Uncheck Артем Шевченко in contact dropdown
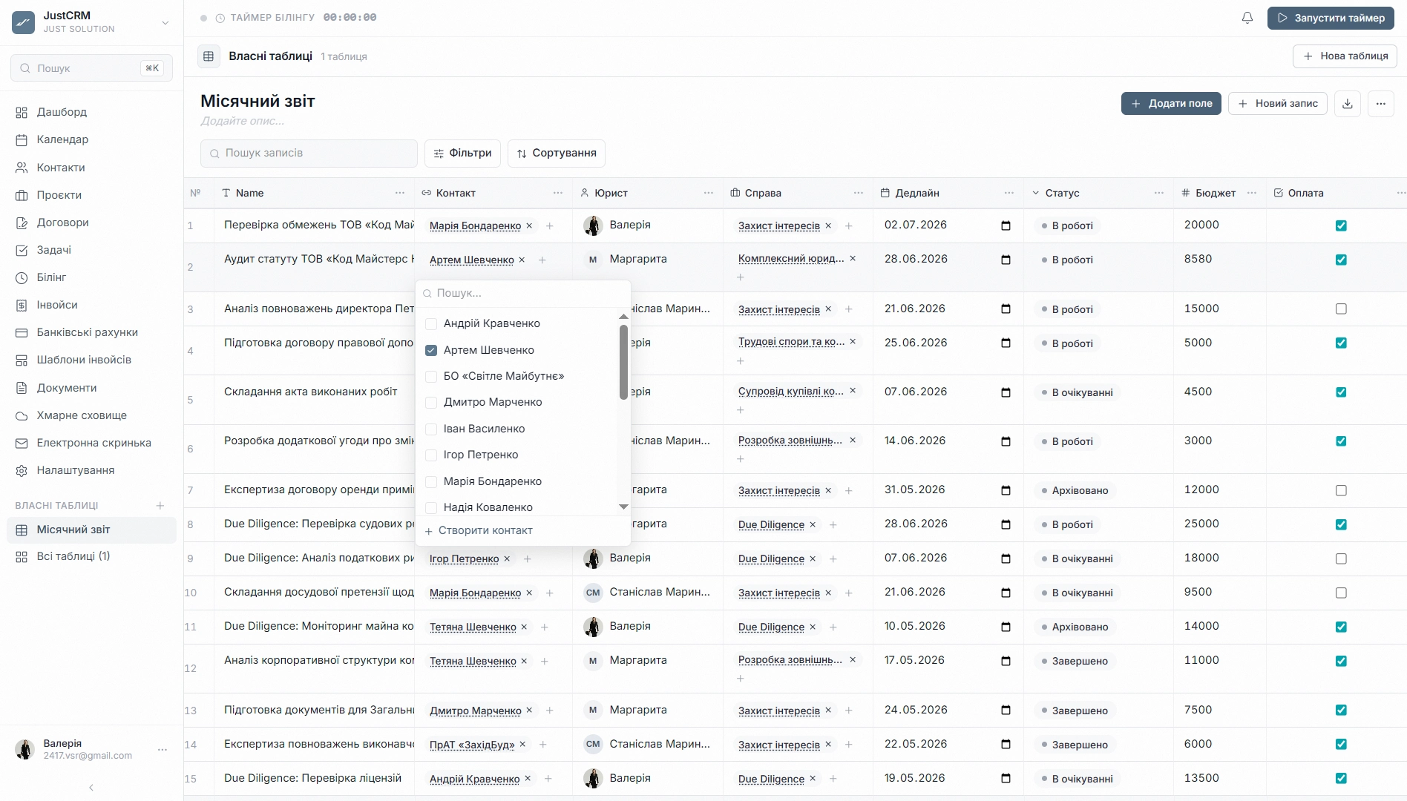This screenshot has width=1407, height=801. 431,350
